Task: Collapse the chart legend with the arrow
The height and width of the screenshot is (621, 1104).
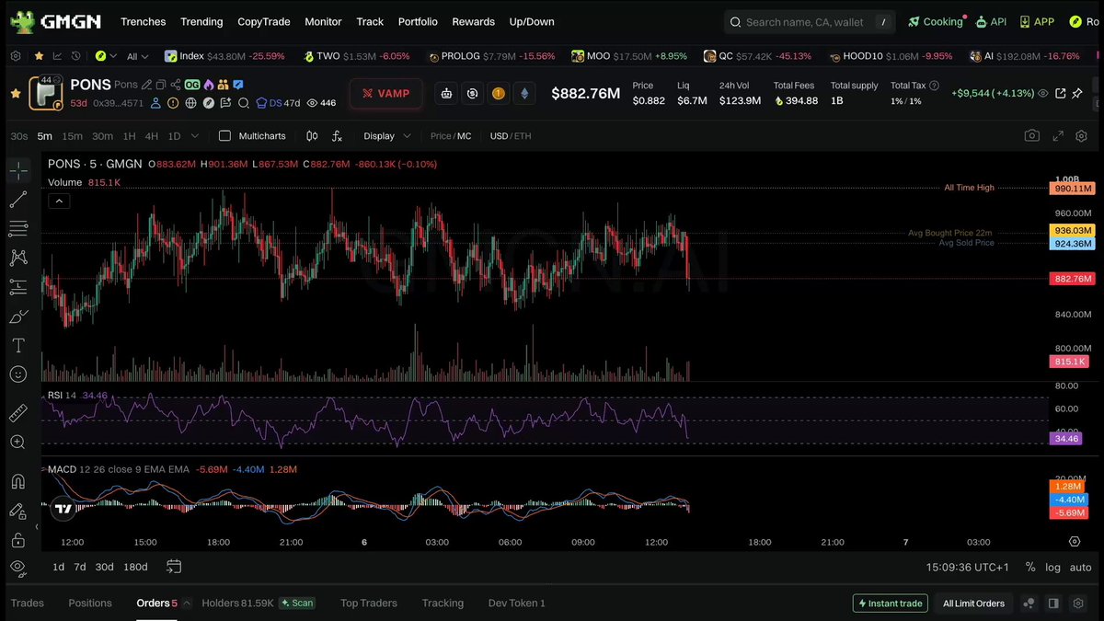Action: click(58, 201)
